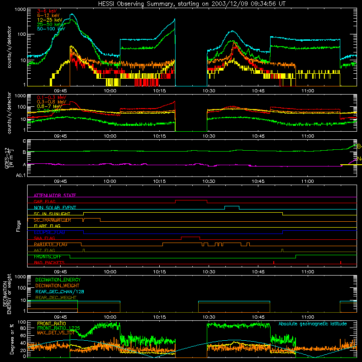
Task: Click the SAA_FLAG label
Action: tap(44, 238)
